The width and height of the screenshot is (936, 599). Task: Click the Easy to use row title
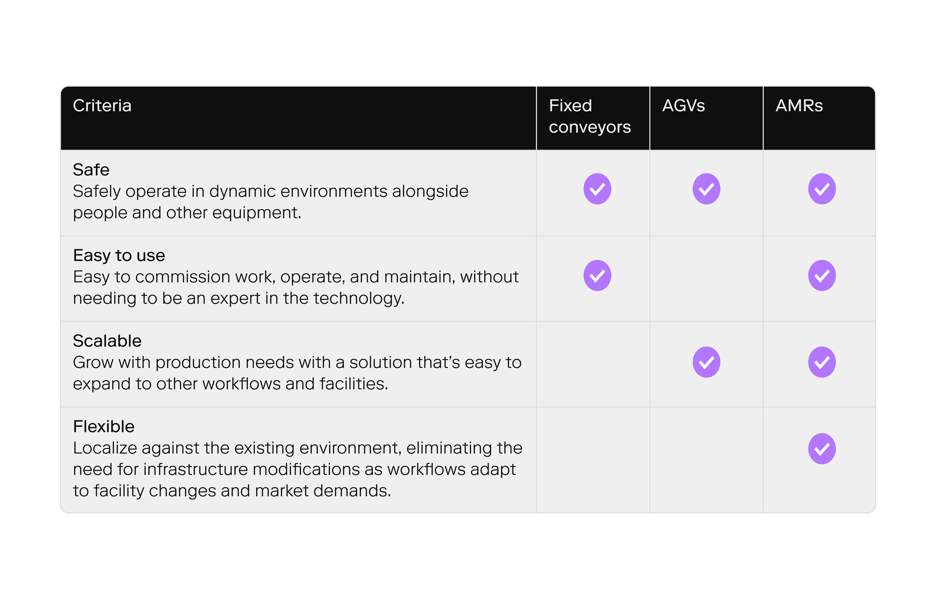119,256
